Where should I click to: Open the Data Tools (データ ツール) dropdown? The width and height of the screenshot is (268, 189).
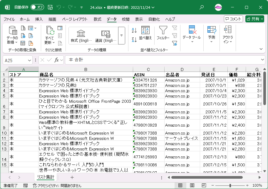[x=192, y=34]
